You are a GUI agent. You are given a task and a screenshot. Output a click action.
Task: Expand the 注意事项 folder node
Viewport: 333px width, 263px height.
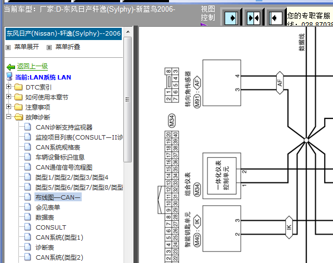pos(8,106)
